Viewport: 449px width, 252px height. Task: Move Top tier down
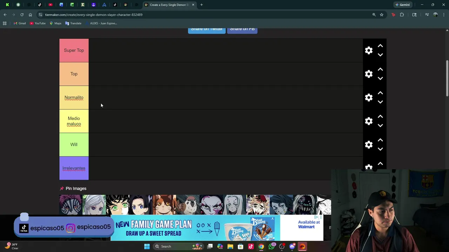(380, 78)
